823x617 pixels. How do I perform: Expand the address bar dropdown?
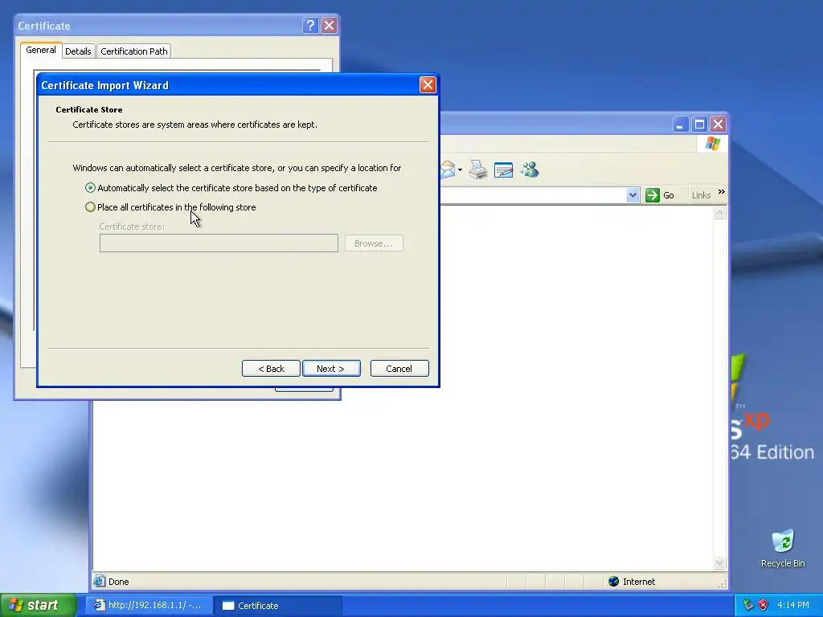point(633,195)
